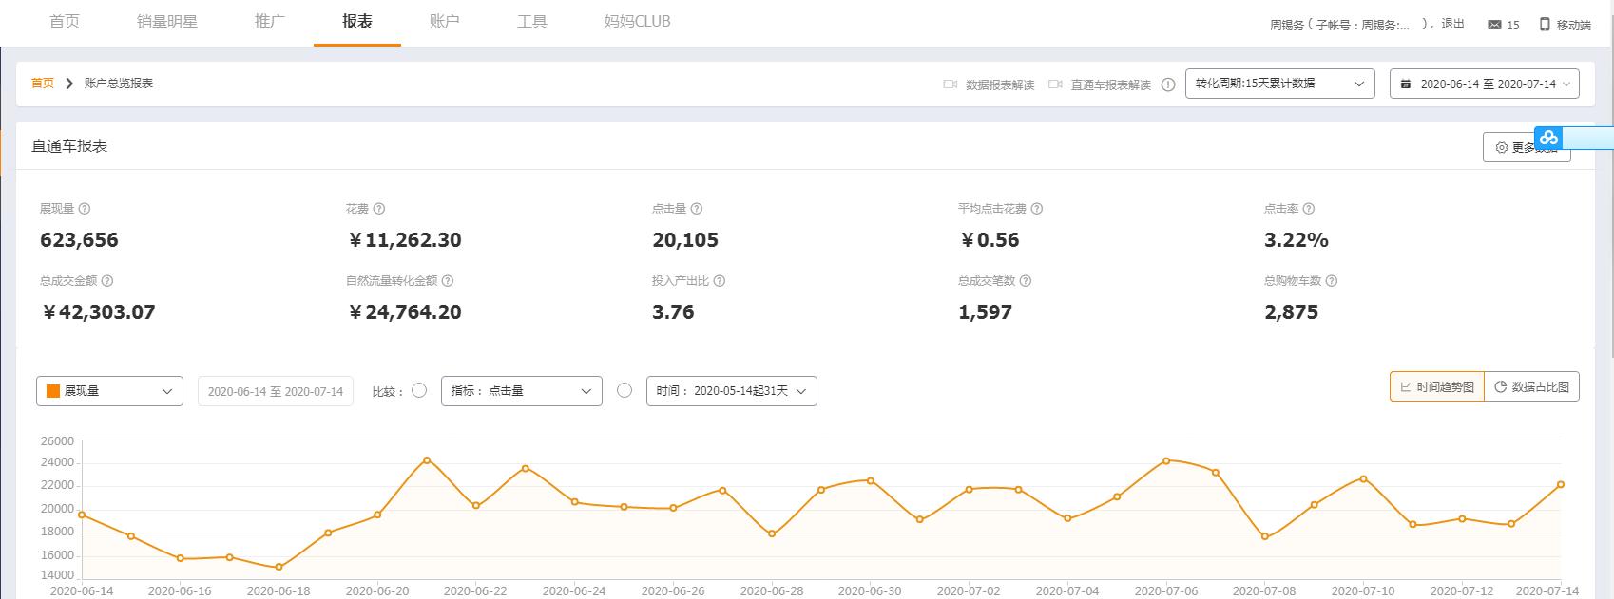Open the 推广 tab

click(270, 22)
